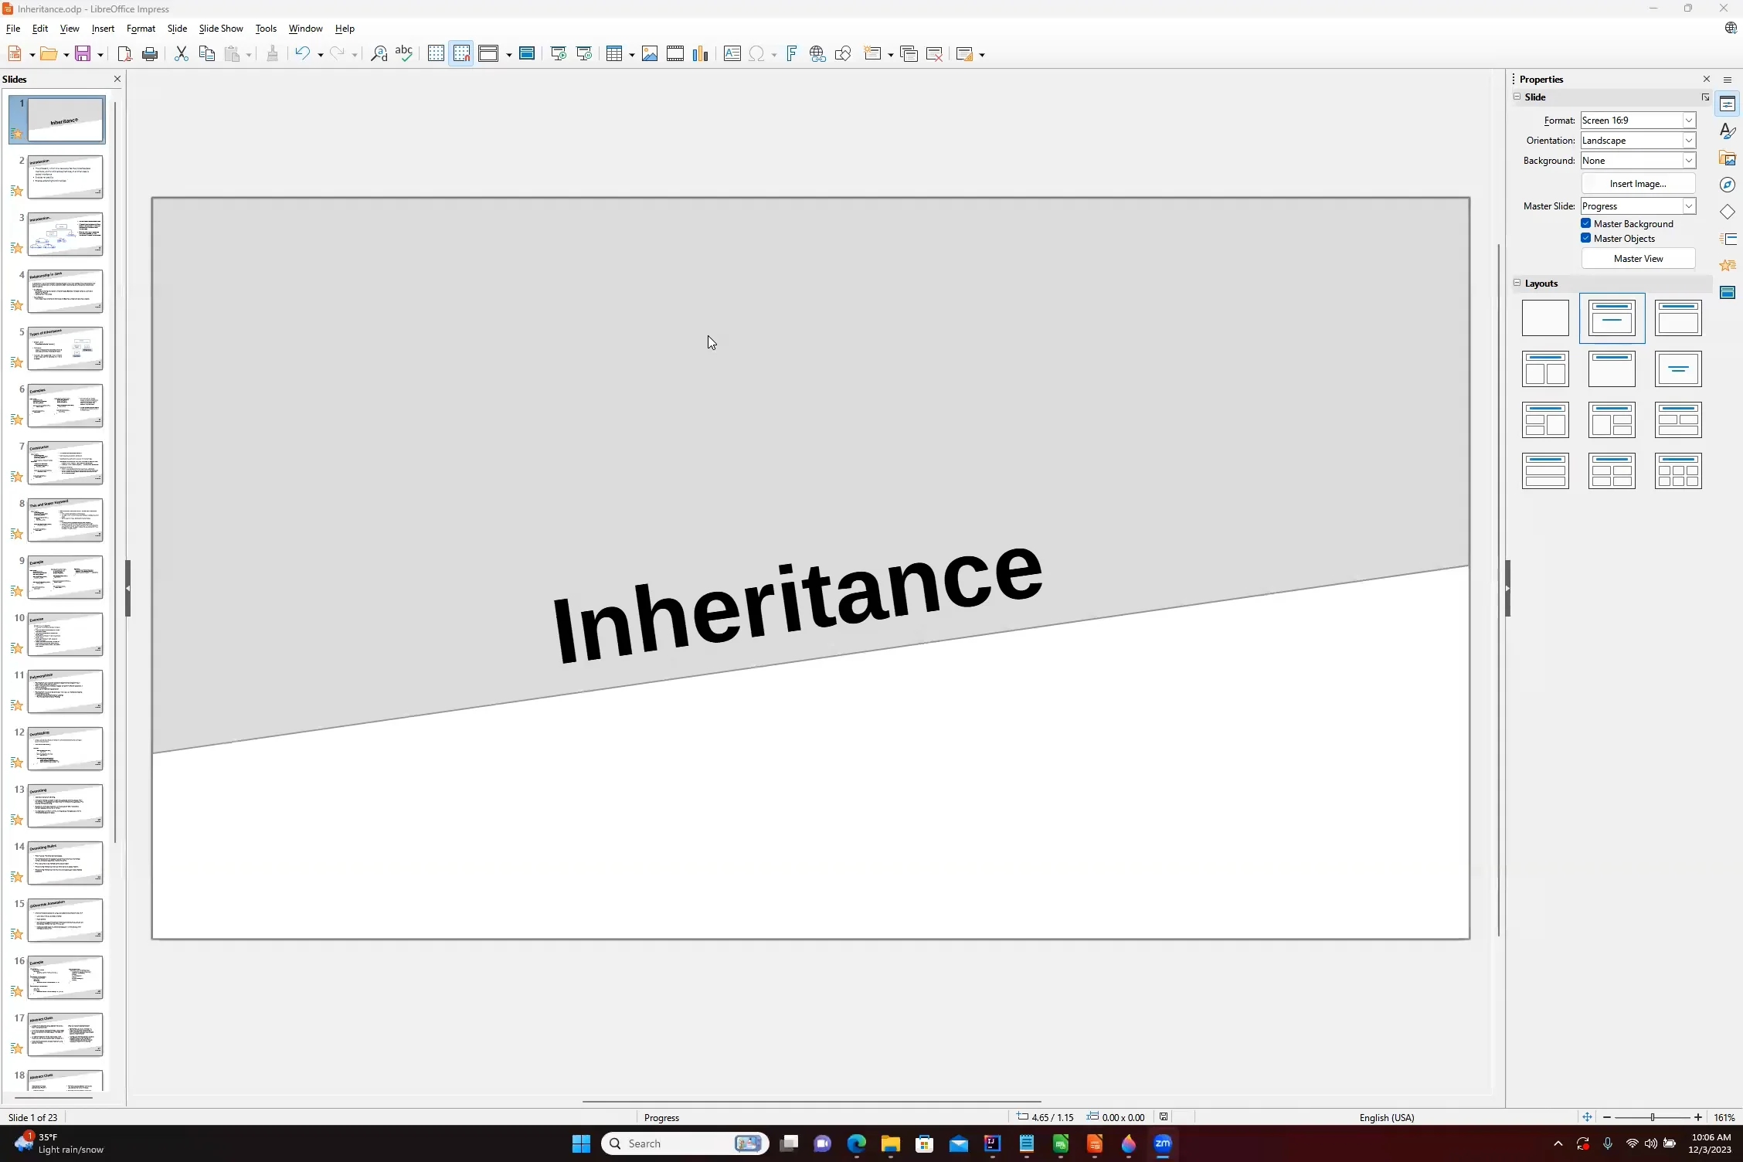Click the Insert Image... button
Screen dimensions: 1743x1162
coord(1638,183)
